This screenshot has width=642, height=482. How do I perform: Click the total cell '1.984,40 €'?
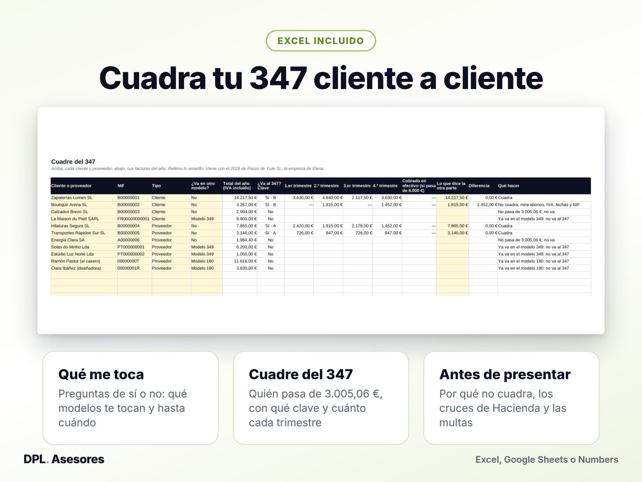(240, 240)
